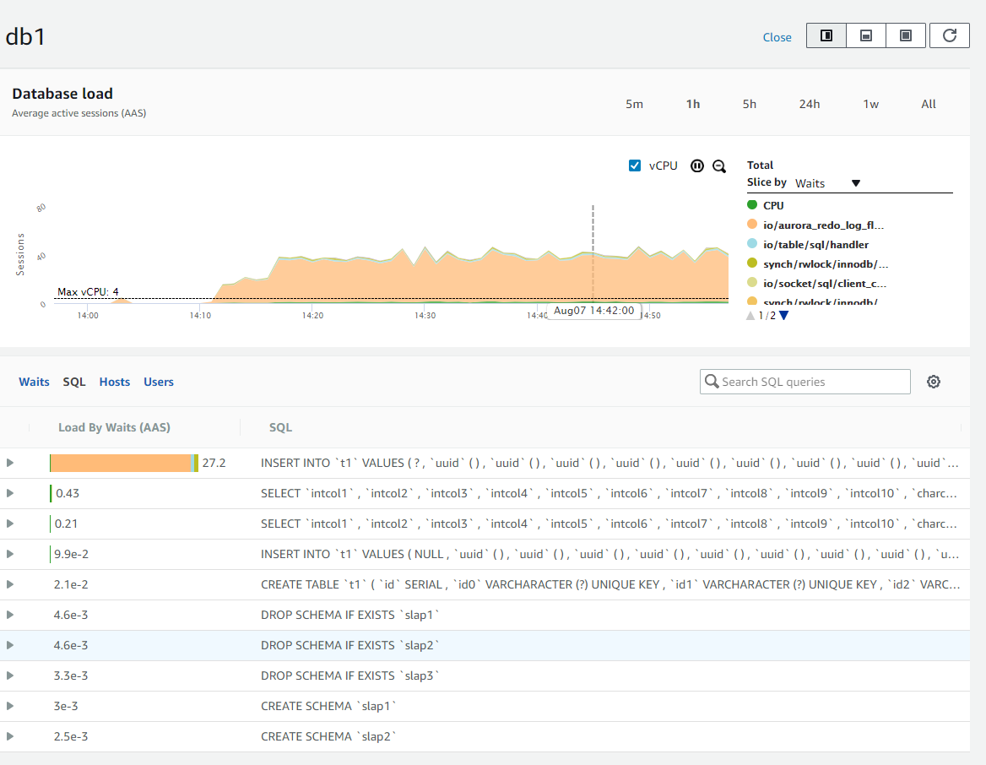Screen dimensions: 986x765
Task: Expand the CREATE SCHEMA slap2 row
Action: [x=10, y=736]
